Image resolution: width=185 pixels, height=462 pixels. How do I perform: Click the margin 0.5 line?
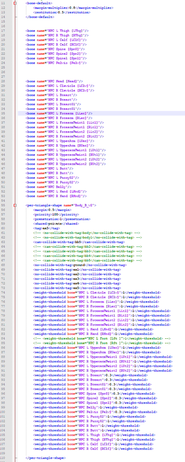pyautogui.click(x=53, y=210)
